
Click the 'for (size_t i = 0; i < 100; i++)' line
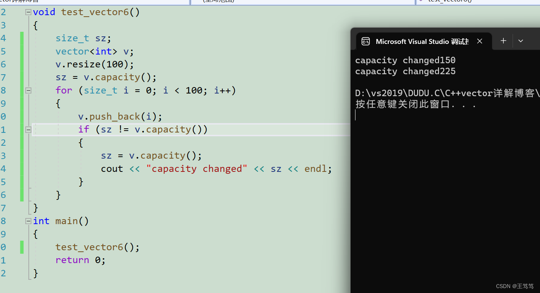(146, 90)
